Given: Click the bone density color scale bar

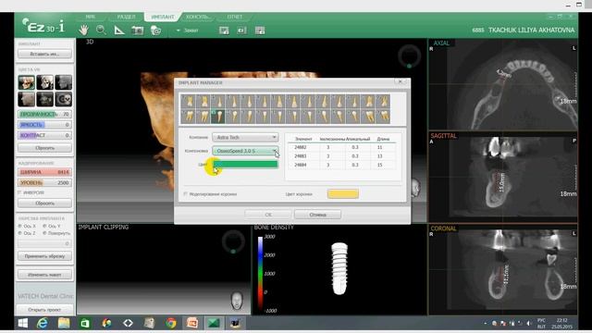Looking at the screenshot, I should 260,274.
